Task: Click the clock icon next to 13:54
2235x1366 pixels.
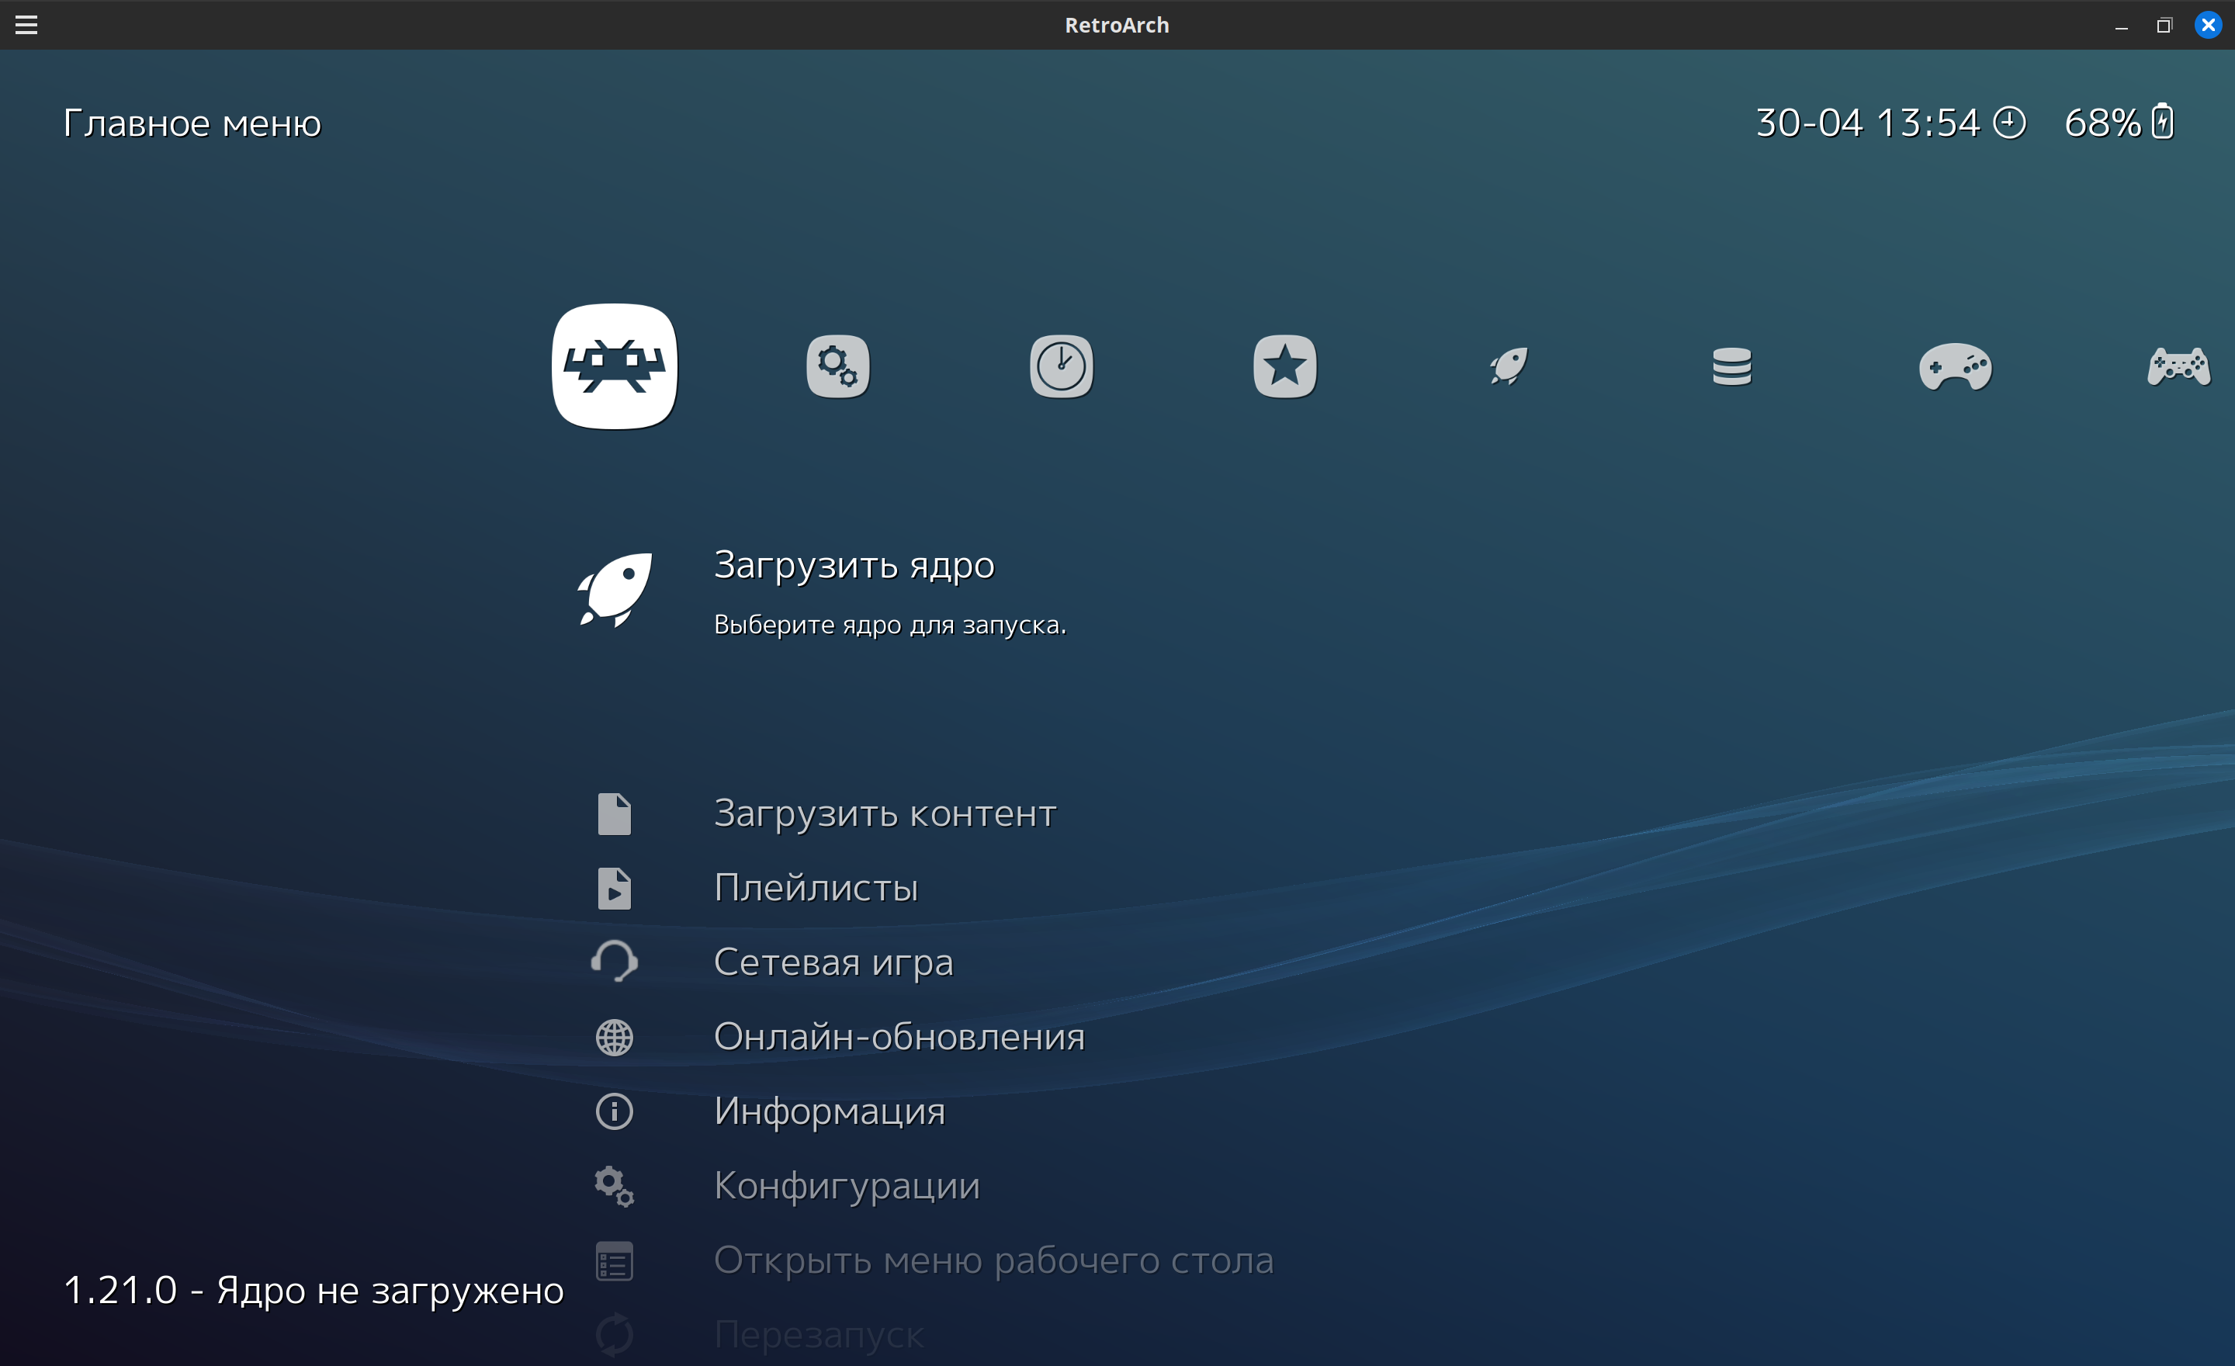Action: [x=2009, y=122]
